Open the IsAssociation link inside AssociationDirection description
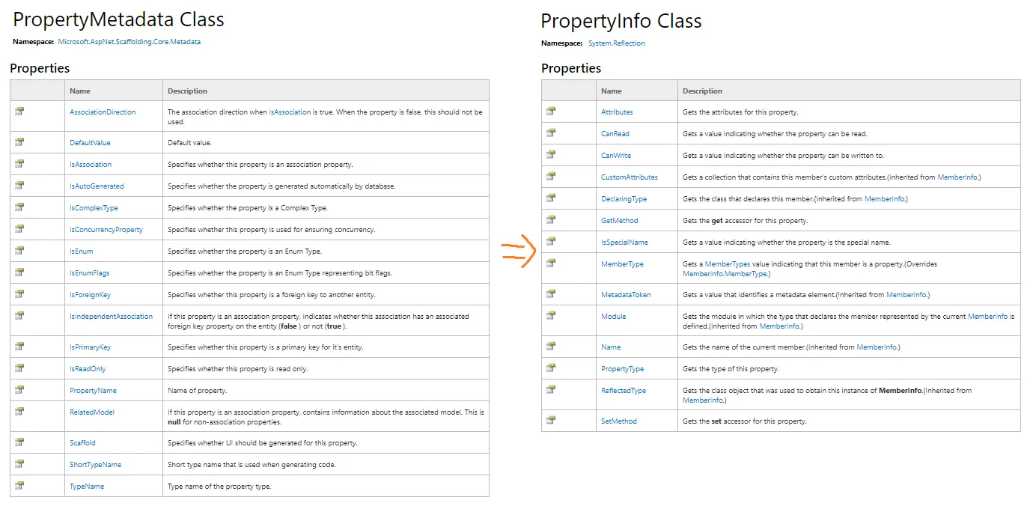 (x=290, y=112)
